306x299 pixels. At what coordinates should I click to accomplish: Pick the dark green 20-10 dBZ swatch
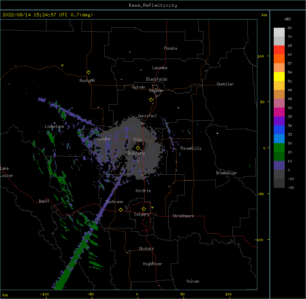coord(279,157)
